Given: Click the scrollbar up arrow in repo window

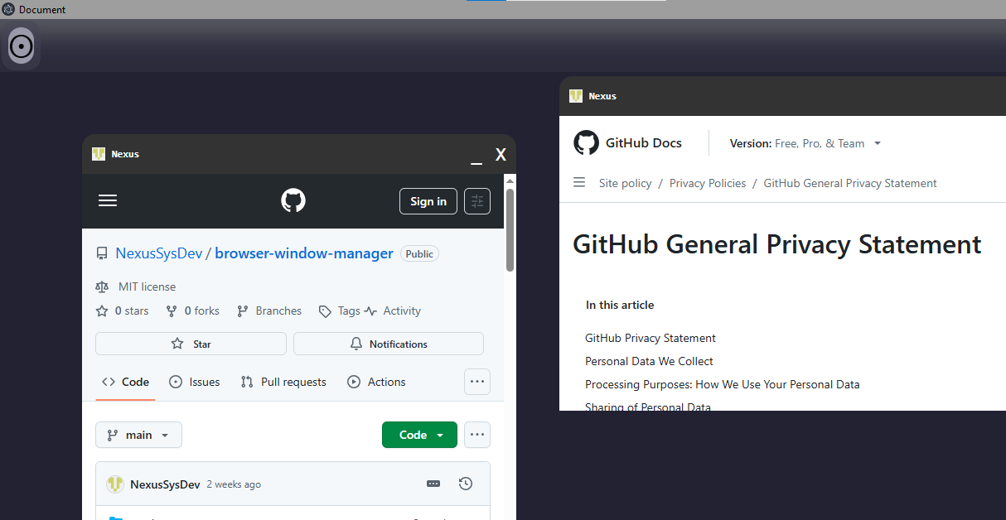Looking at the screenshot, I should coord(510,180).
